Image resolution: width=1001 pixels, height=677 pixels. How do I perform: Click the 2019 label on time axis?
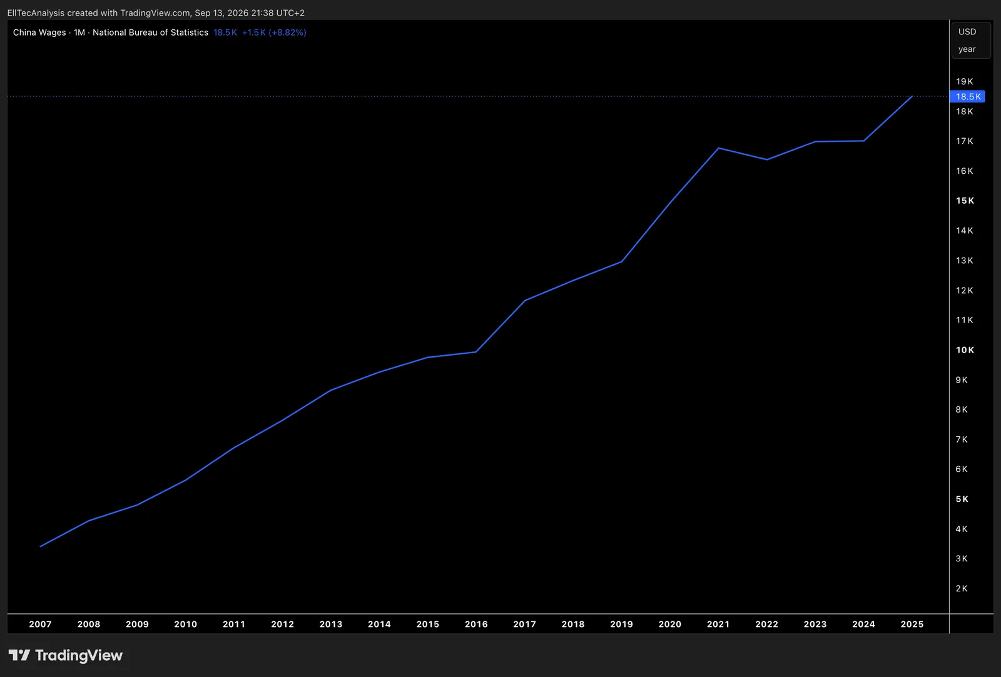click(621, 624)
